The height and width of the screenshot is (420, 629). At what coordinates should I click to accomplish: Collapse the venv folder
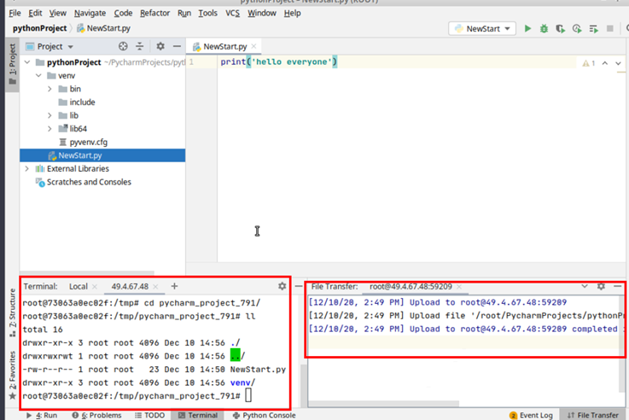tap(38, 75)
